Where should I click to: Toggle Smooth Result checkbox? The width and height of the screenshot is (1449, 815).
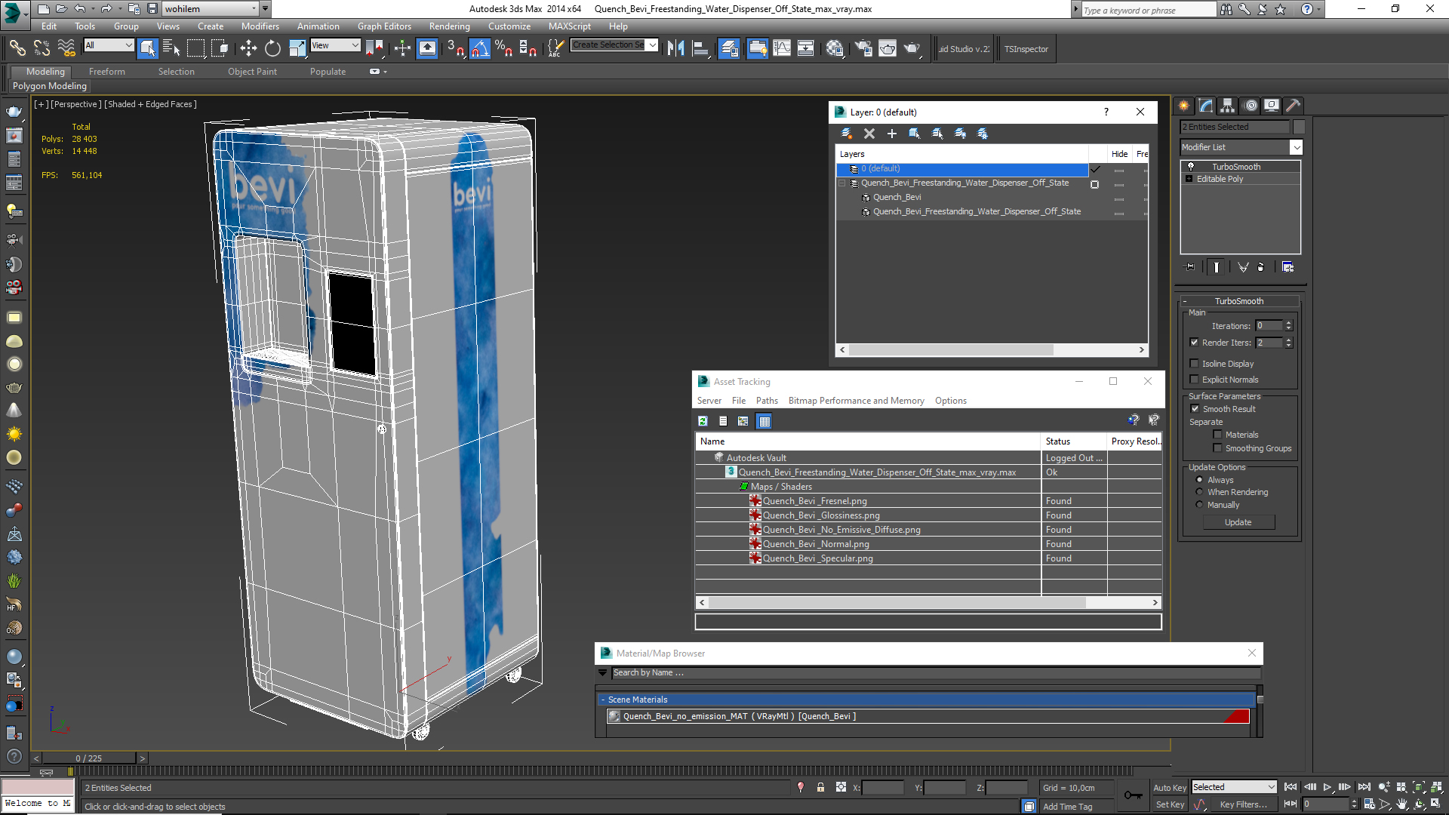point(1195,409)
